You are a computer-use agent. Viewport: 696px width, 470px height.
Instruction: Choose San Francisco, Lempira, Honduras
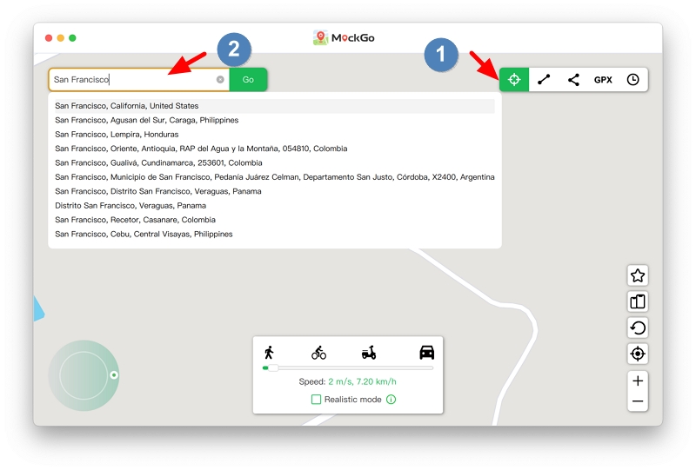pyautogui.click(x=275, y=135)
